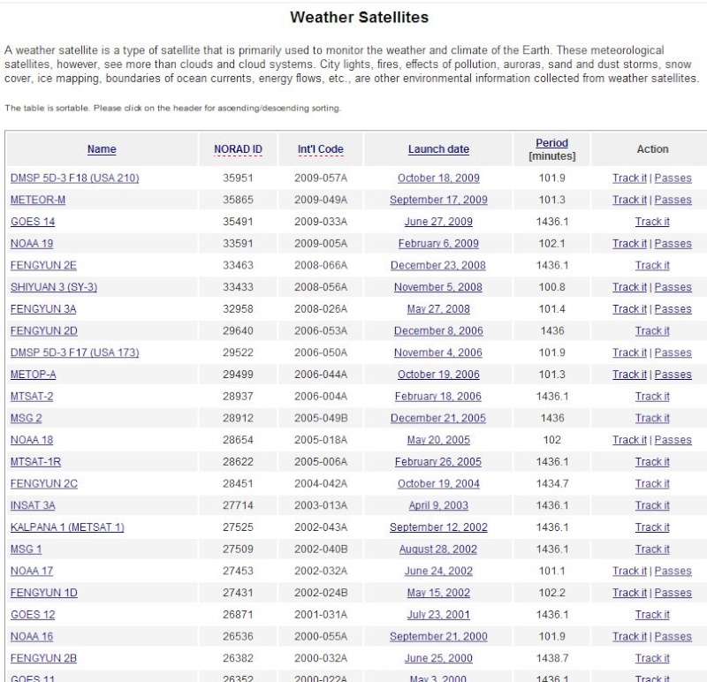Screen dimensions: 707x682
Task: Open the DMSP 5D-3 F18 (USA 210) link
Action: tap(75, 178)
